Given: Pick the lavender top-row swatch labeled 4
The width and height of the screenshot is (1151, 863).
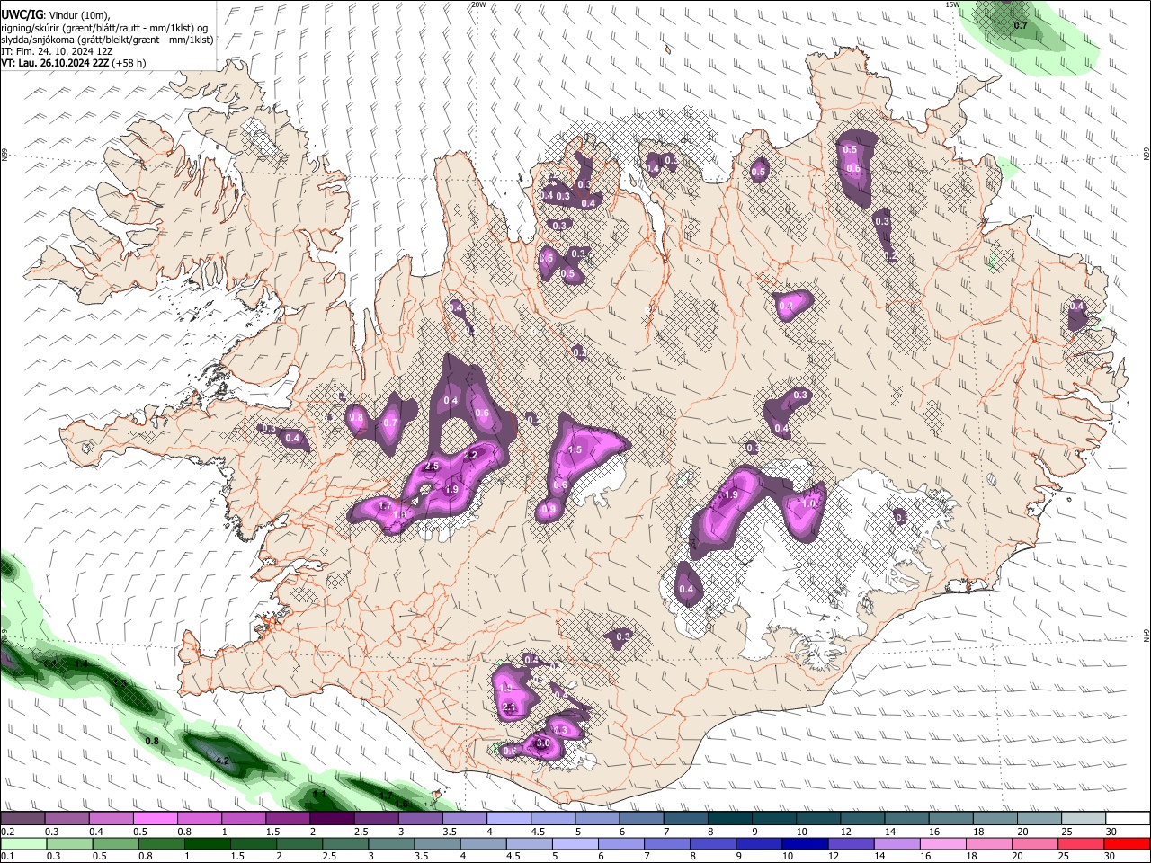Looking at the screenshot, I should point(507,819).
